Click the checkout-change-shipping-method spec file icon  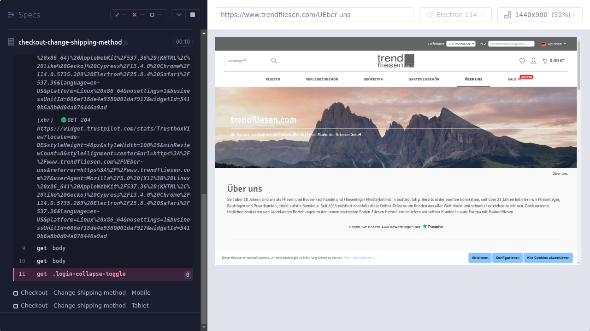[11, 42]
